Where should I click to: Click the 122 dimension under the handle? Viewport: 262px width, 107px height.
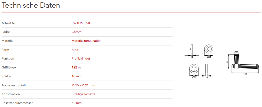point(245,74)
